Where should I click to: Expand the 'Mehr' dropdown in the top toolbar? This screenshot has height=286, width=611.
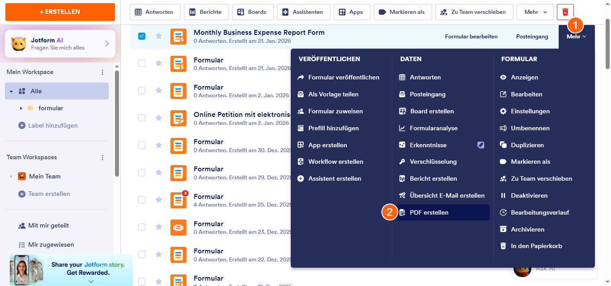[535, 12]
